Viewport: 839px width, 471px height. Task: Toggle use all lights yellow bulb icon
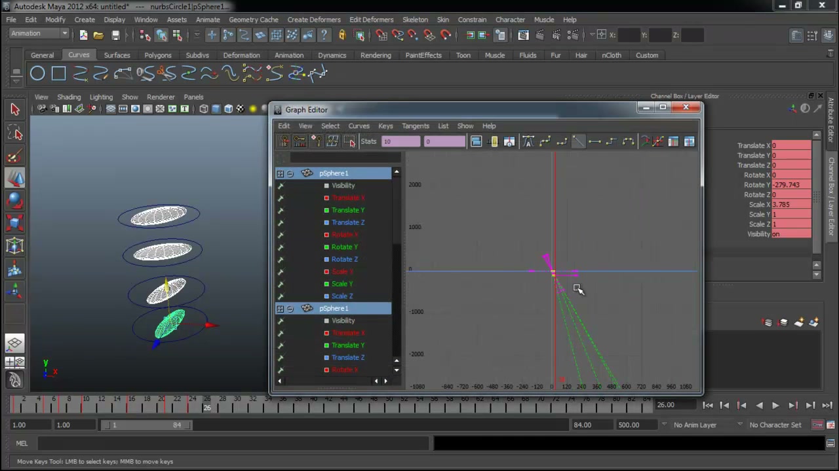click(253, 109)
